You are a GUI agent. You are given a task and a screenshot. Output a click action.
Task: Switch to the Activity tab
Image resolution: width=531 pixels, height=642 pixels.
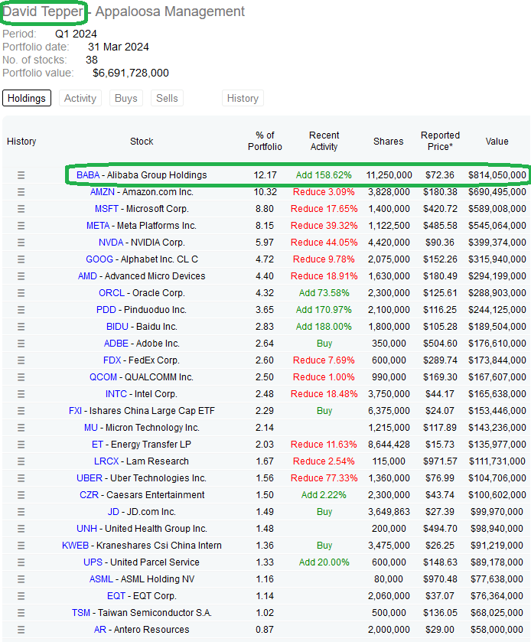pos(80,98)
